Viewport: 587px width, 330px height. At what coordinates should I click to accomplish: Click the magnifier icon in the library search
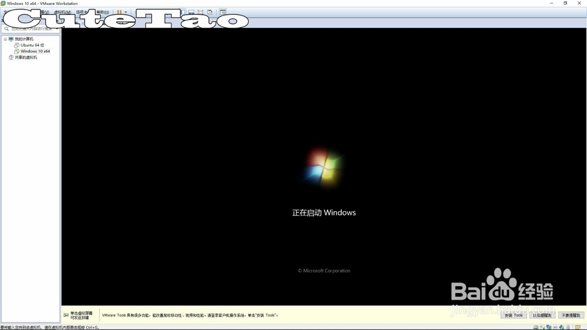point(6,29)
